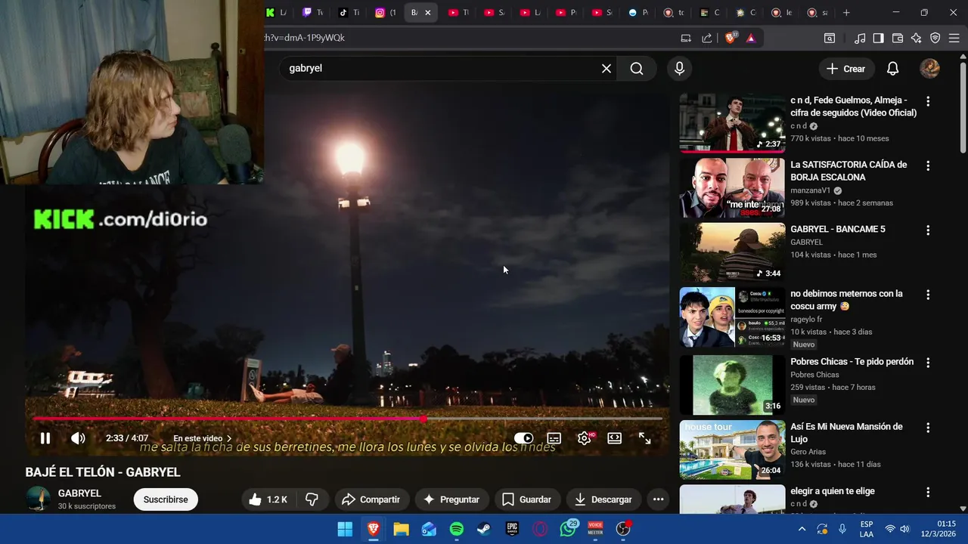Open 'c n d, Fede Guelmos' video thumbnail
The image size is (968, 544).
click(732, 122)
